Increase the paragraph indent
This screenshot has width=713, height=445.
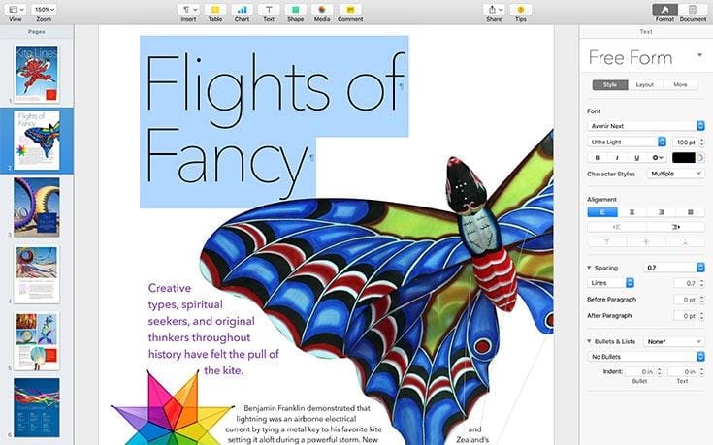[x=676, y=227]
